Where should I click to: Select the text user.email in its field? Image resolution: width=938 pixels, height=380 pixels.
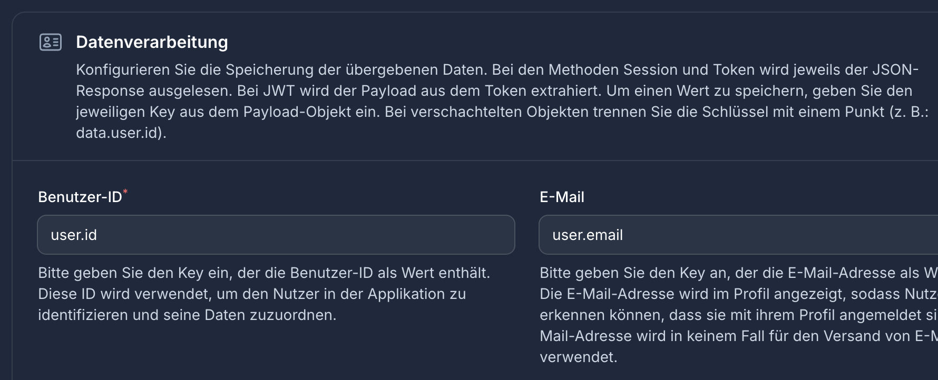point(587,235)
